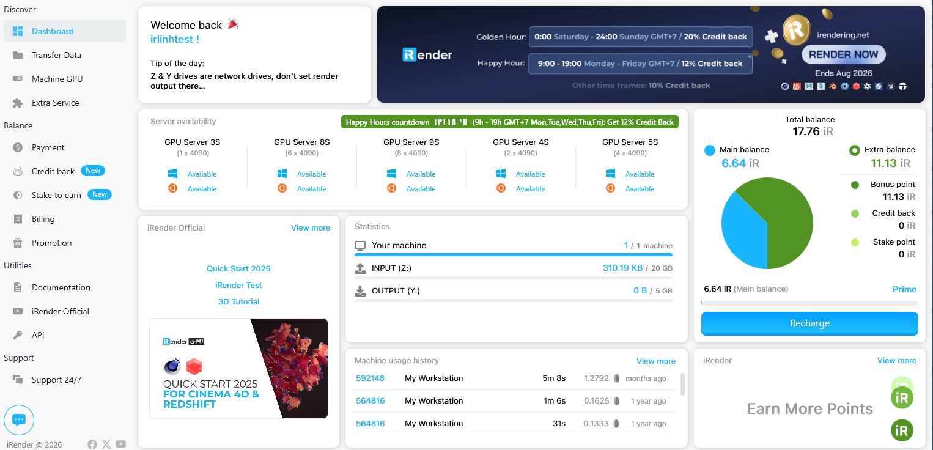This screenshot has height=450, width=933.
Task: Open Quick Start Cinema 4D Redshift thumbnail
Action: click(238, 368)
